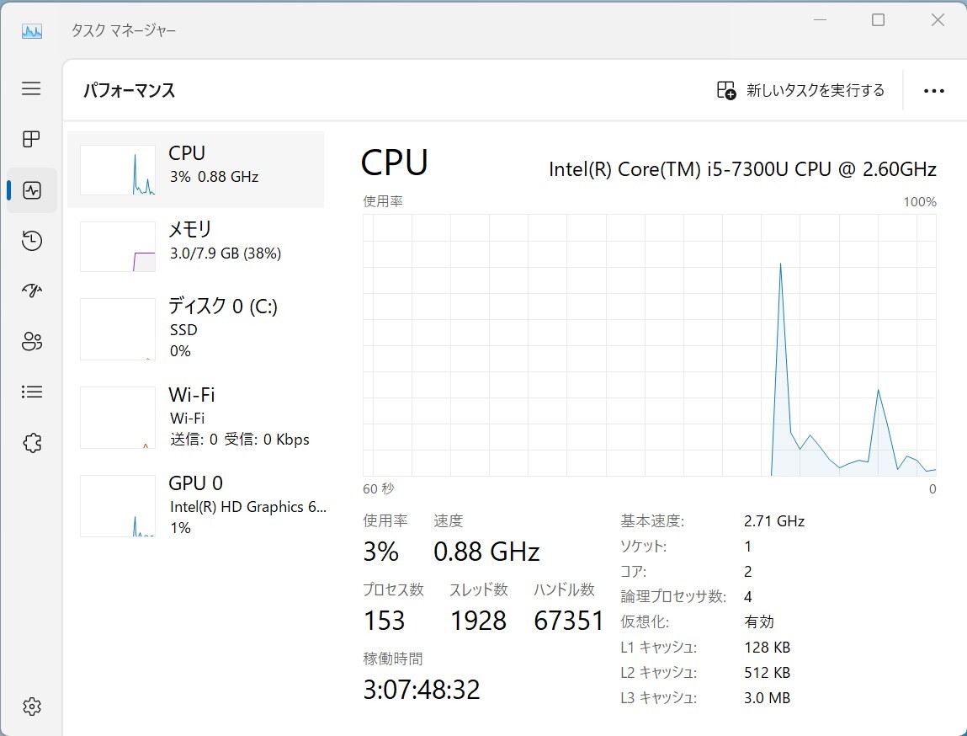The width and height of the screenshot is (967, 736).
Task: Open the Startup apps page icon
Action: click(x=31, y=290)
